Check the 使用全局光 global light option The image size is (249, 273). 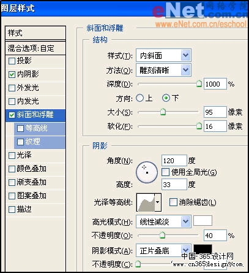click(165, 172)
